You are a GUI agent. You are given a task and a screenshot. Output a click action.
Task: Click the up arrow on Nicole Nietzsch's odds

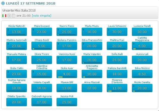pyautogui.click(x=8, y=29)
